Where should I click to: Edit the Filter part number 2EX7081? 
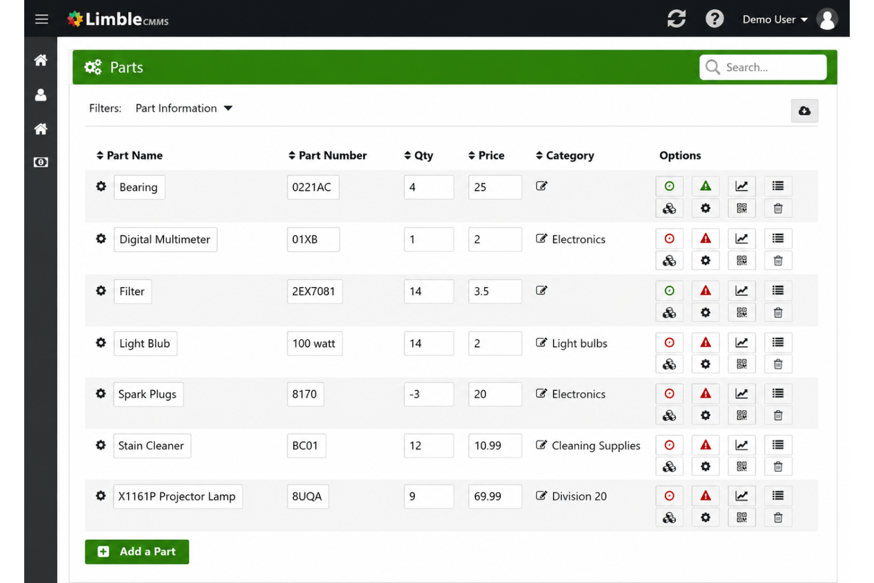point(315,291)
